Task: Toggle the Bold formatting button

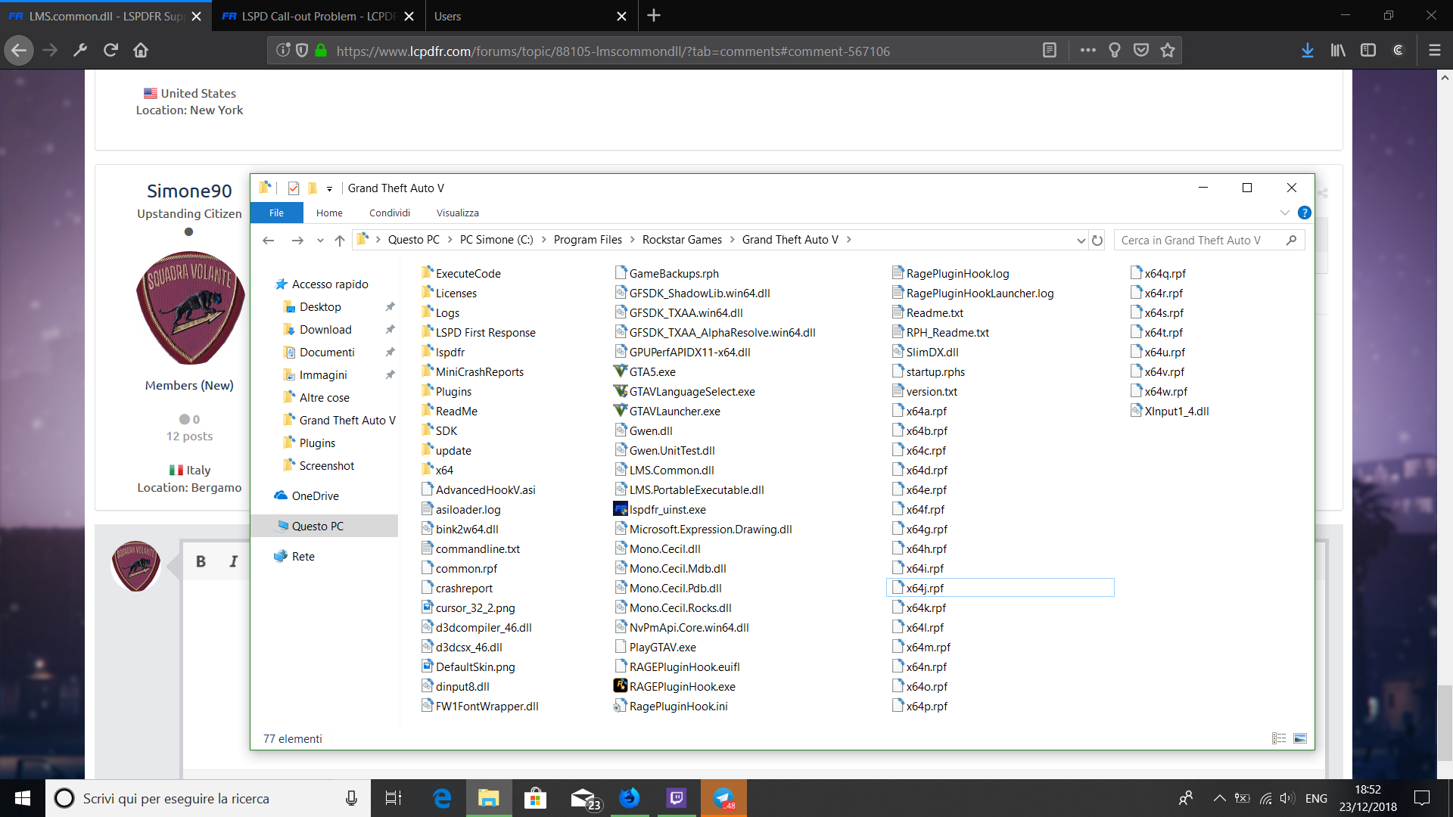Action: 201,561
